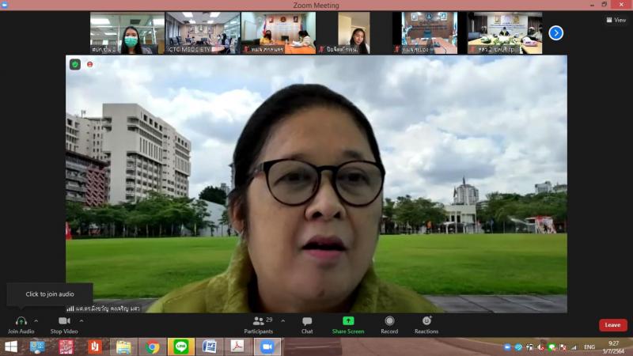Open the blue monitor app on taskbar
The image size is (633, 356).
(x=37, y=347)
